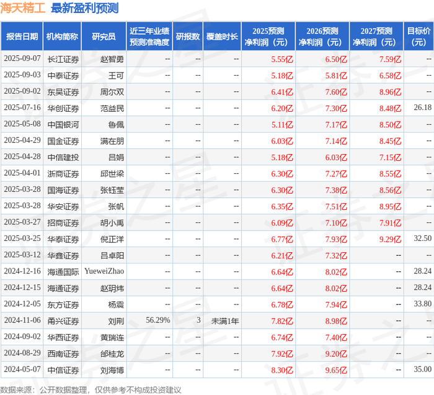434x395 pixels.
Task: Select the 甬兴证券 institution cell
Action: [63, 320]
